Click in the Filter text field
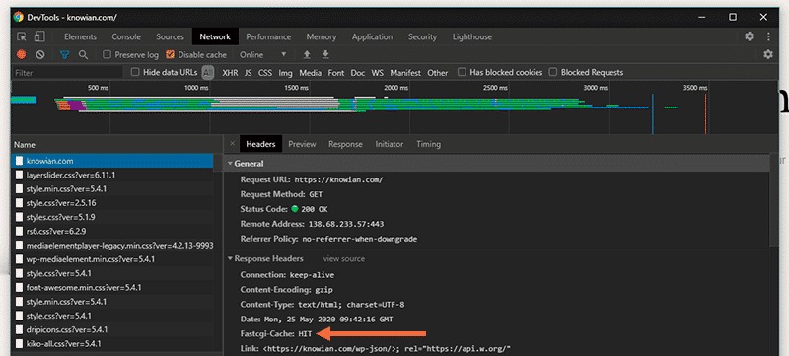The height and width of the screenshot is (356, 789). (x=67, y=73)
